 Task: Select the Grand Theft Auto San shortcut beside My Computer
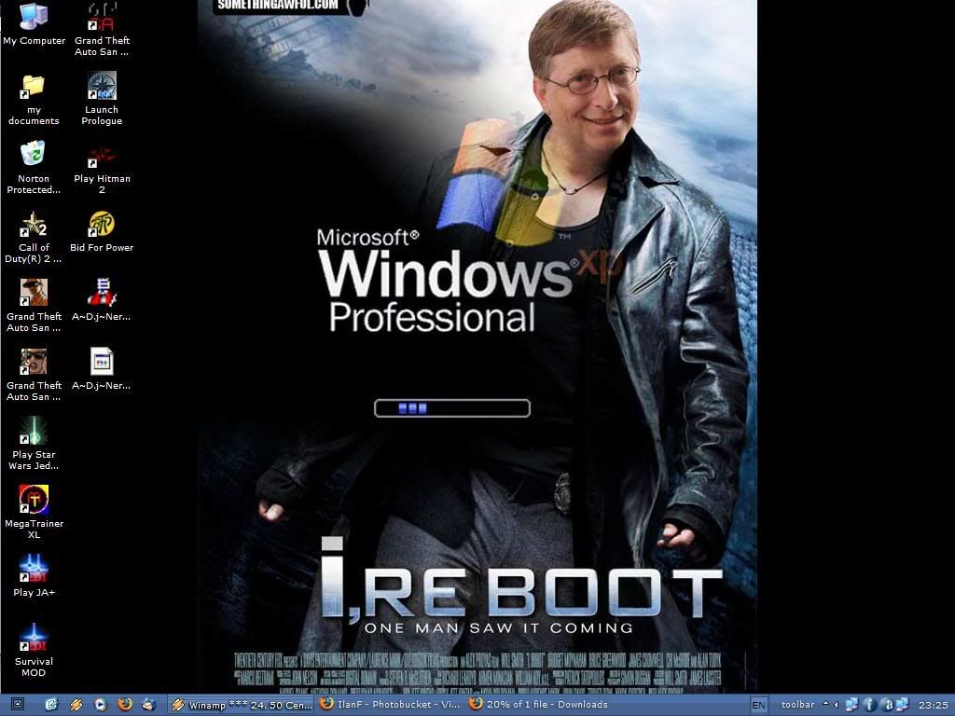pyautogui.click(x=102, y=29)
